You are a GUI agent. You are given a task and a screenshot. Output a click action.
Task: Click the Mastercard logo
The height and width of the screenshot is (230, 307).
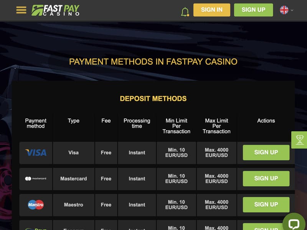coord(36,179)
